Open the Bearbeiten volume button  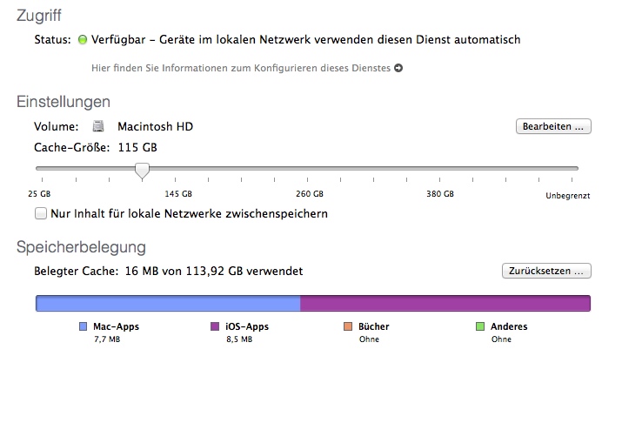click(x=553, y=127)
